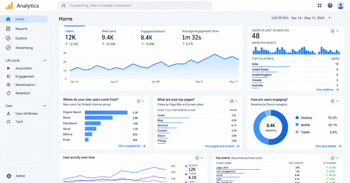
Task: Click the Organic Search bar in chart
Action: (106, 112)
